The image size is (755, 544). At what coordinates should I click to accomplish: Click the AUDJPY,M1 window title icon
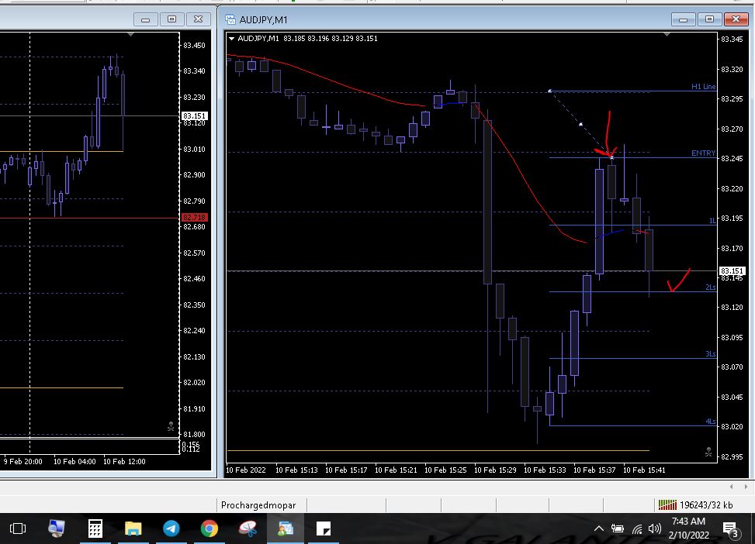point(230,19)
